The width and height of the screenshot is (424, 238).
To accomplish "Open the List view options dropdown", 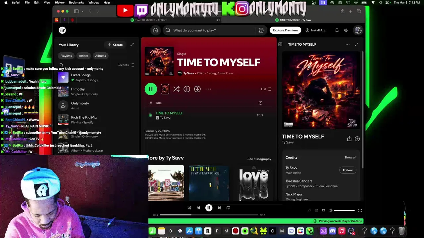I will pos(266,89).
